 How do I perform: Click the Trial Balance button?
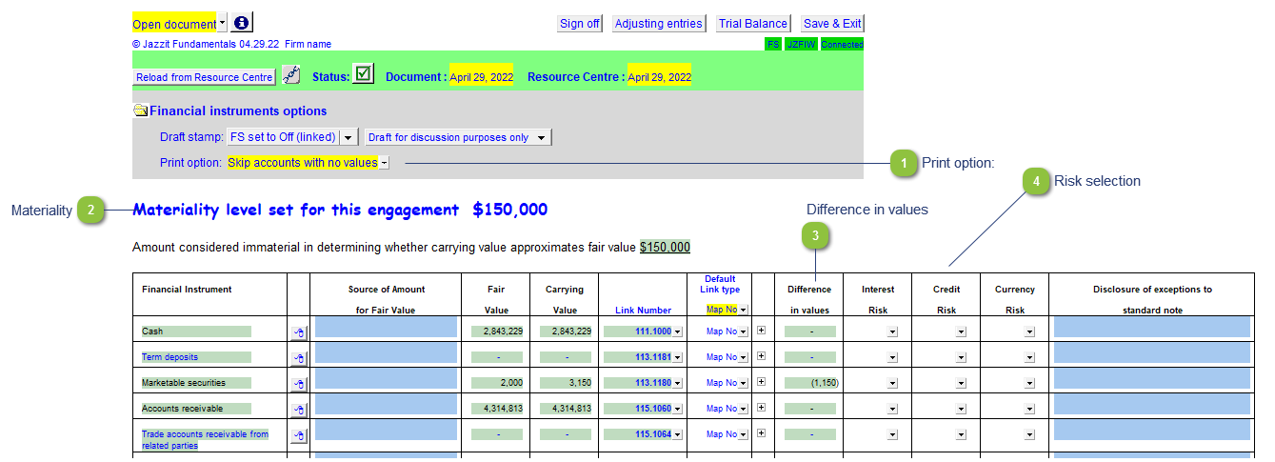coord(752,24)
